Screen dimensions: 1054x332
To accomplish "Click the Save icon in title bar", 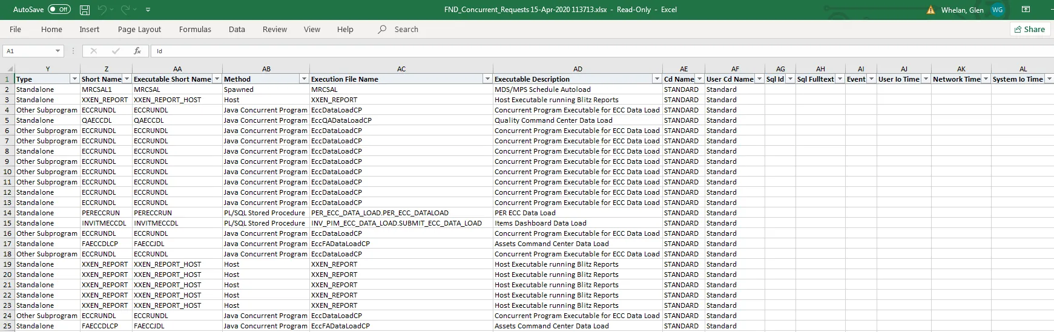I will point(85,10).
